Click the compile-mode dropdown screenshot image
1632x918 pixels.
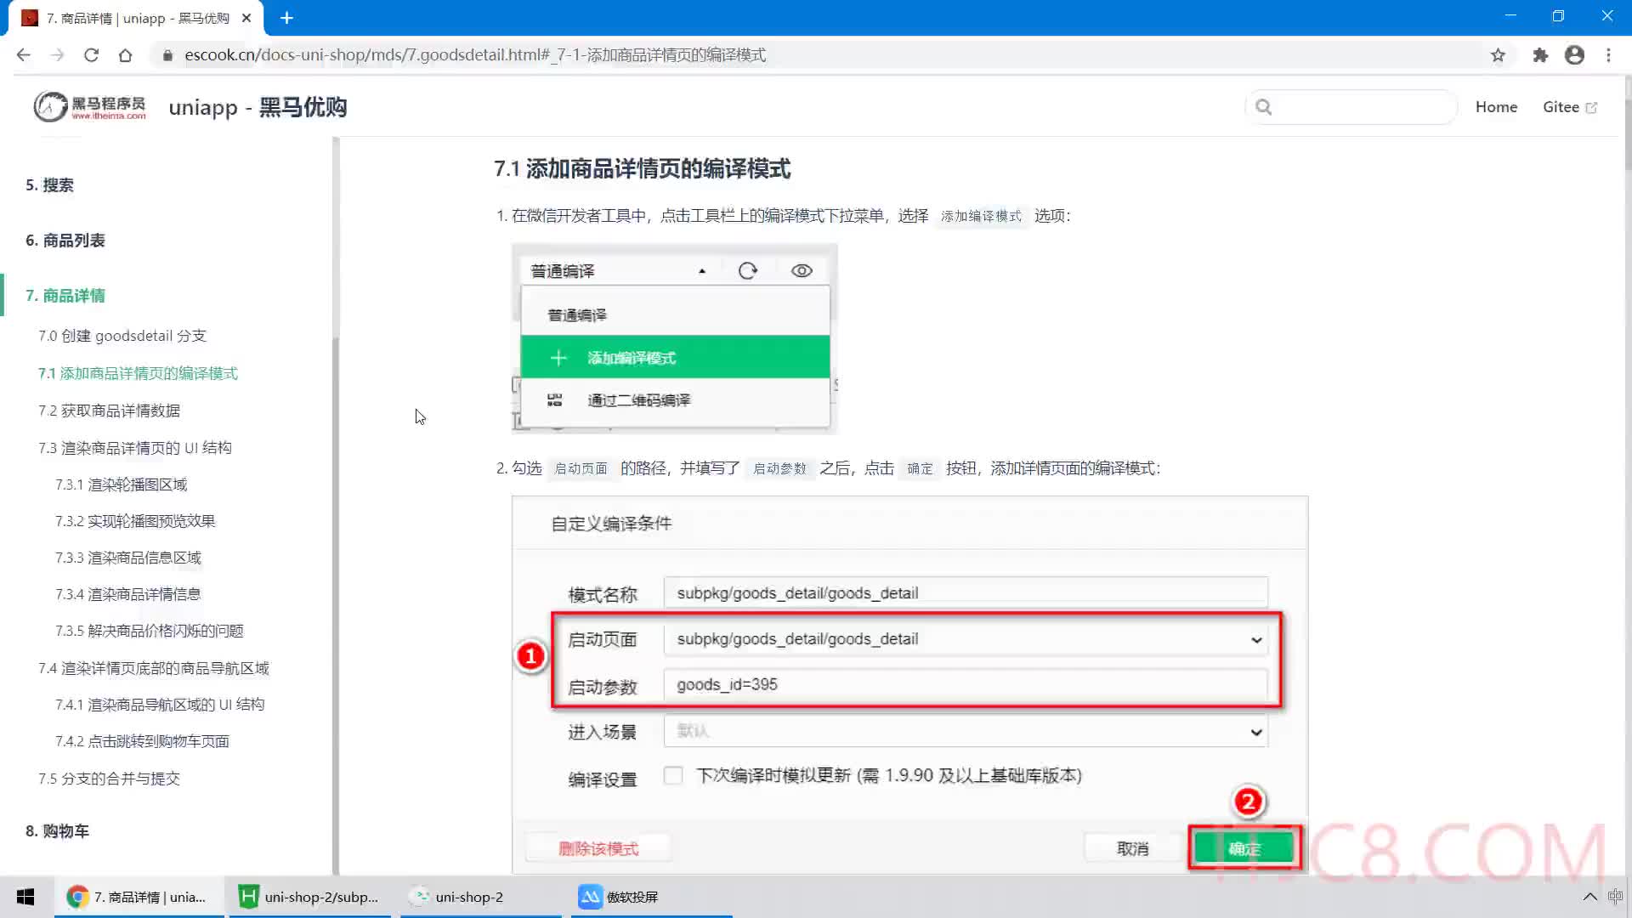675,338
